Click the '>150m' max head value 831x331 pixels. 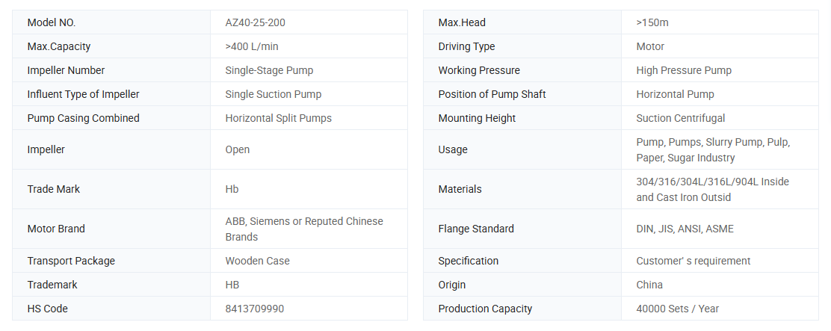pos(652,22)
